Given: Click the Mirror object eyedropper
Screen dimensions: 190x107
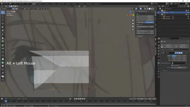Looking at the screenshot, I should (x=186, y=63).
